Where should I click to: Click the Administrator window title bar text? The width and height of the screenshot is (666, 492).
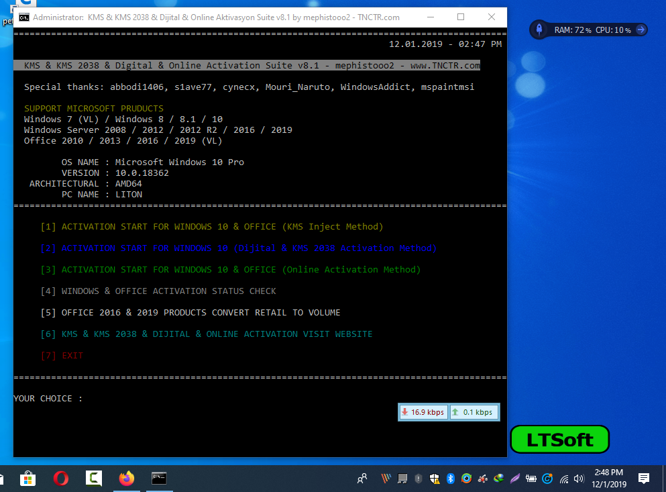[216, 17]
